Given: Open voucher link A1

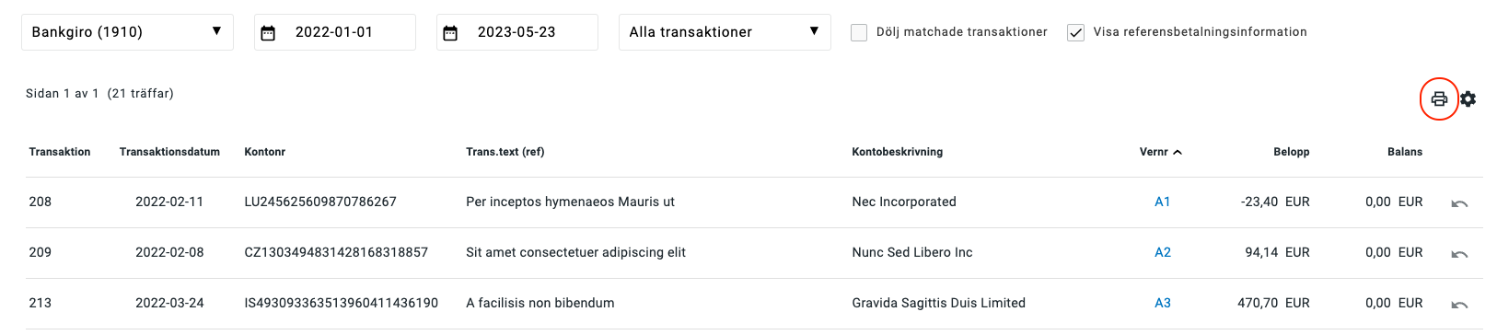Looking at the screenshot, I should click(x=1162, y=202).
